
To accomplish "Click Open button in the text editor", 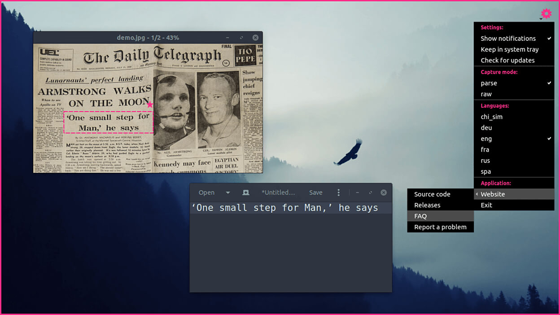I will coord(206,192).
